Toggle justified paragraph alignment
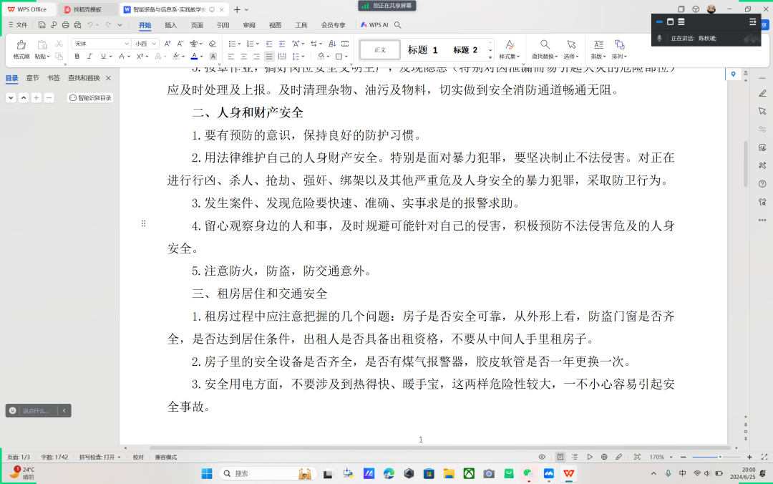The height and width of the screenshot is (484, 773). tap(269, 57)
